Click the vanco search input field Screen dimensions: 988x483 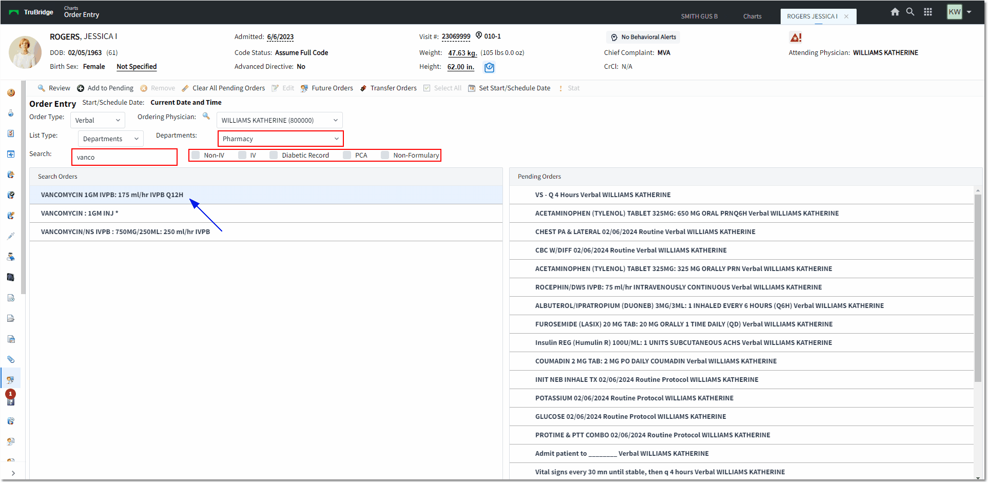tap(124, 157)
